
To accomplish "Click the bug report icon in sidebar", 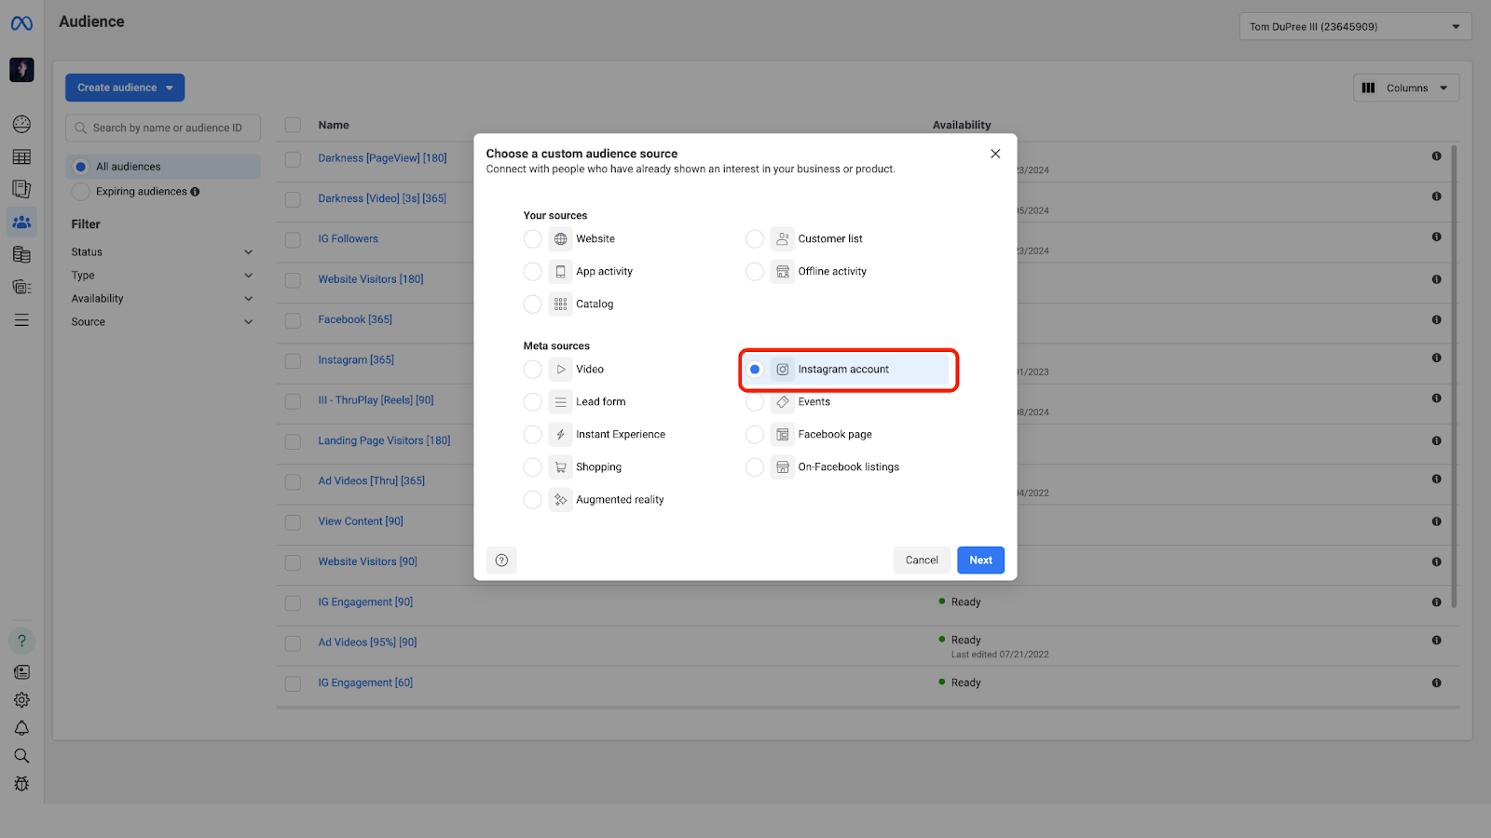I will point(21,784).
